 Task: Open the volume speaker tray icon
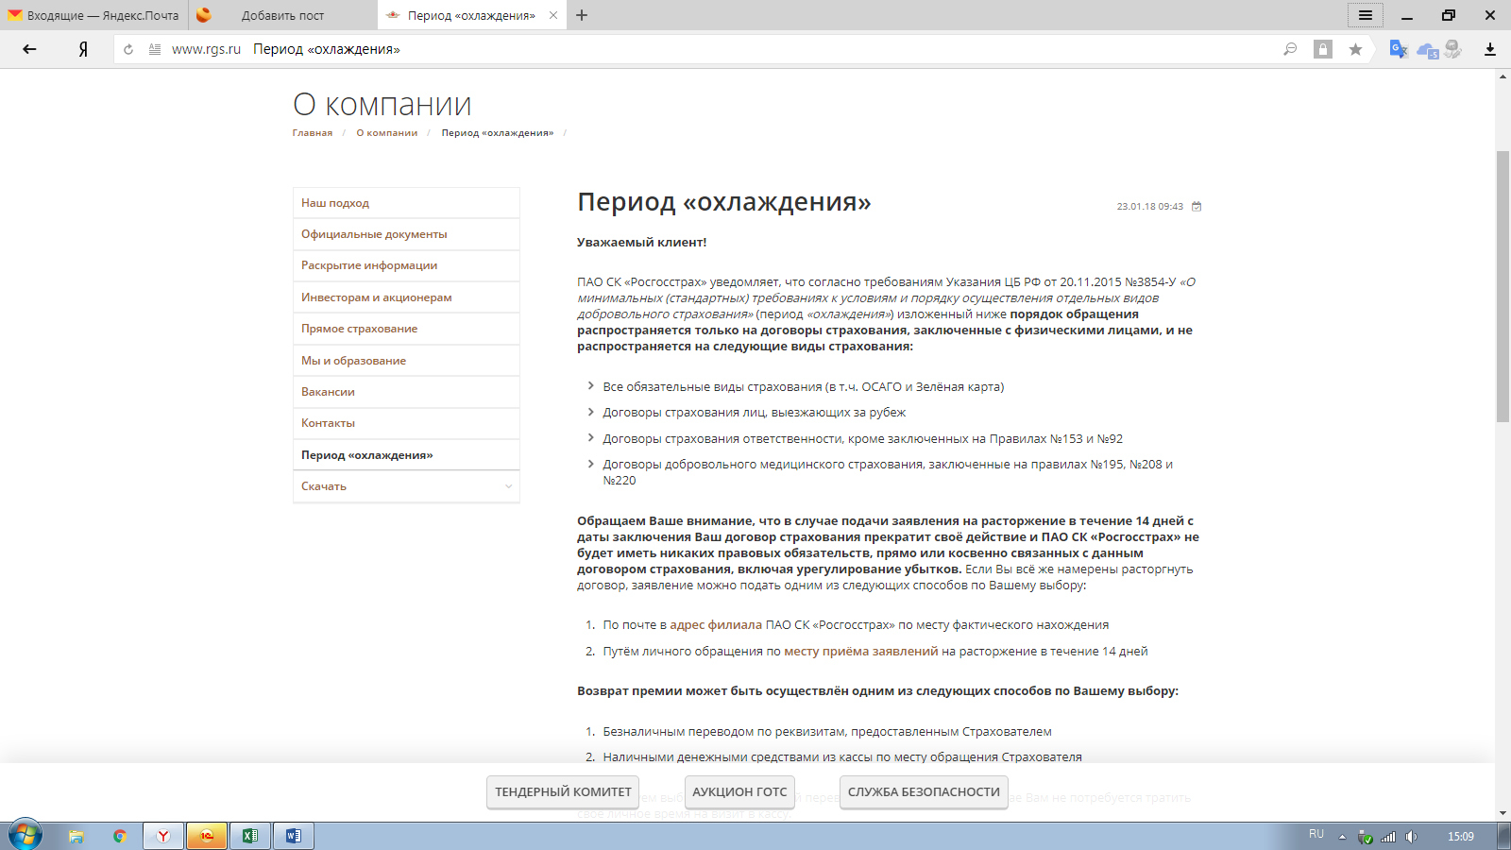click(x=1411, y=837)
